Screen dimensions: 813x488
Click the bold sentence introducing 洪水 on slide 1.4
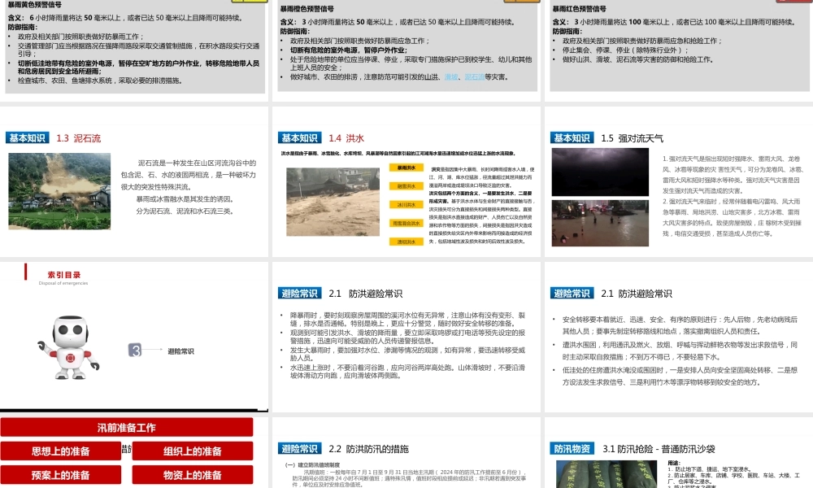click(398, 154)
